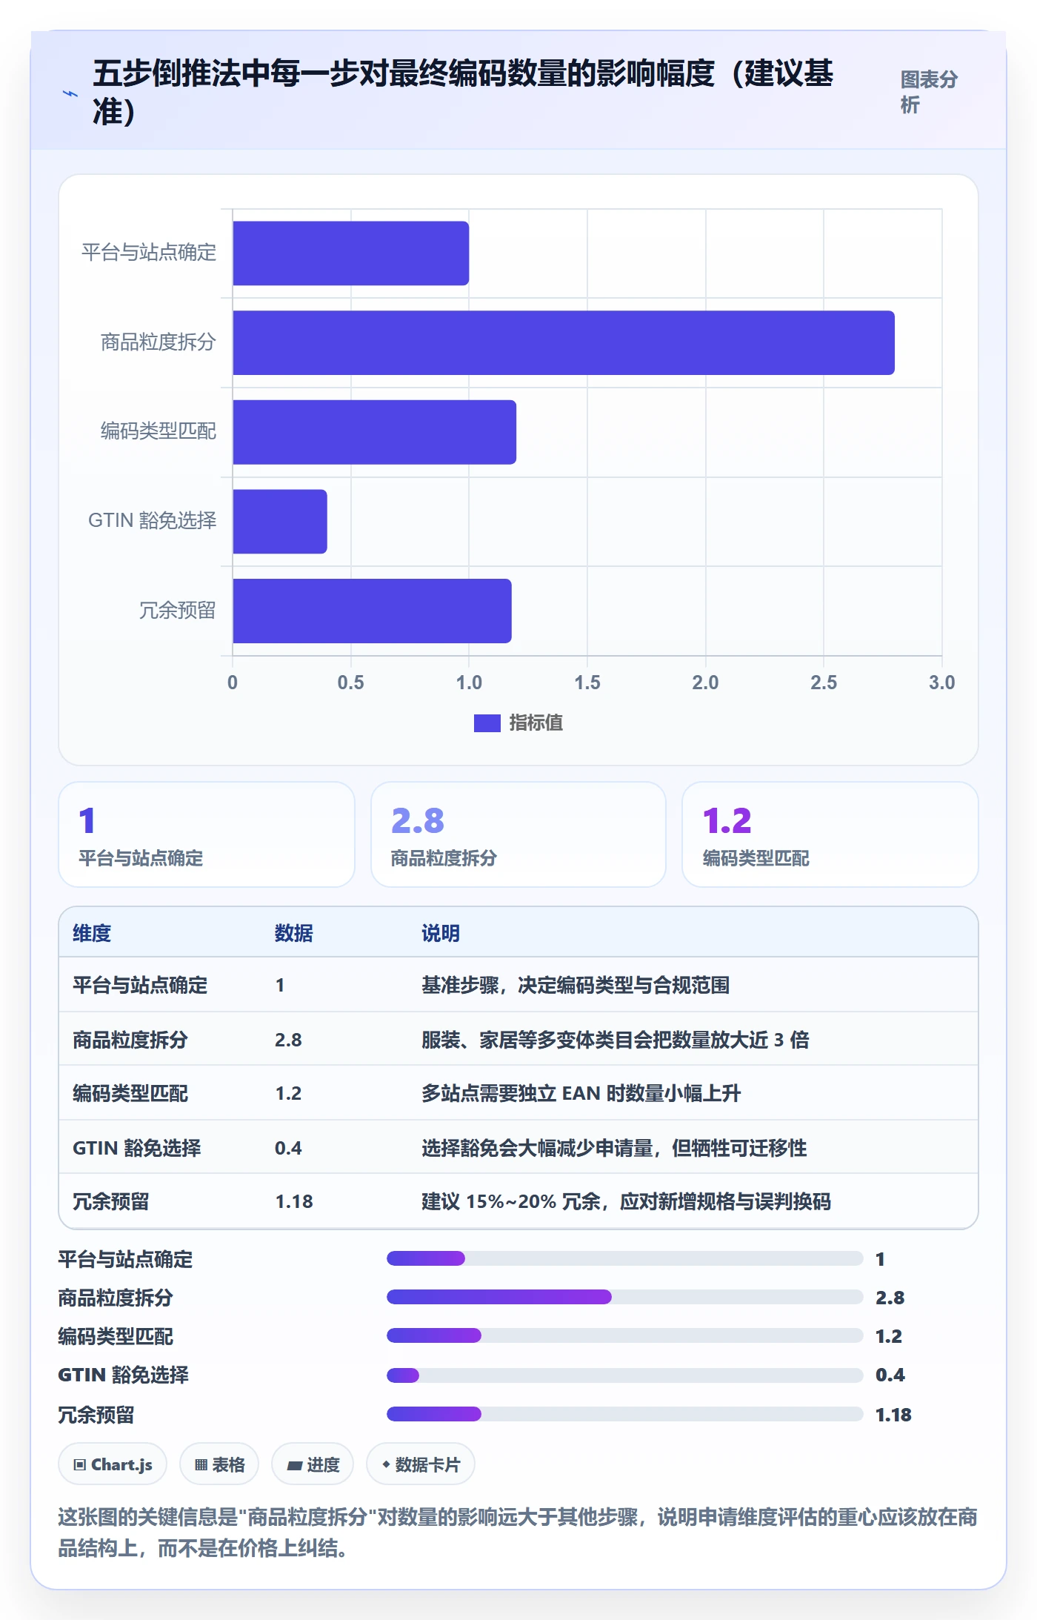This screenshot has width=1037, height=1620.
Task: Select the 编码类型匹配 table row name
Action: coord(130,1093)
